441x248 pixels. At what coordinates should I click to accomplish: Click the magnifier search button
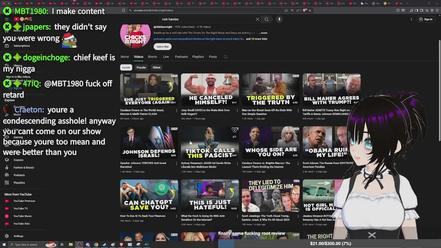[266, 19]
